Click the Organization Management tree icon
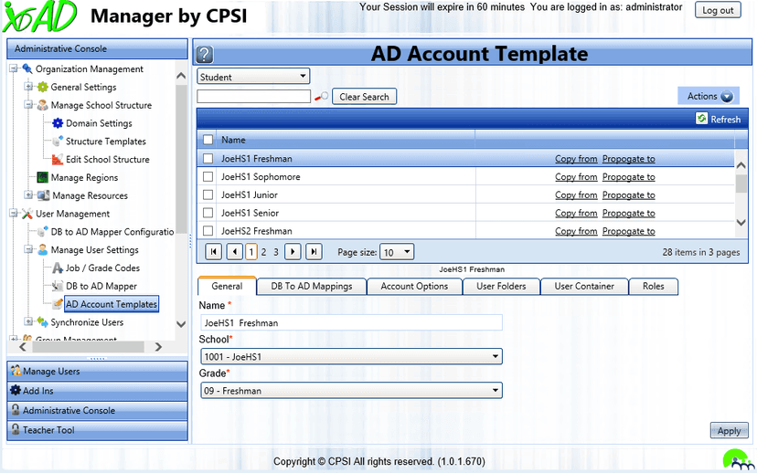Viewport: 757px width, 473px height. (27, 69)
